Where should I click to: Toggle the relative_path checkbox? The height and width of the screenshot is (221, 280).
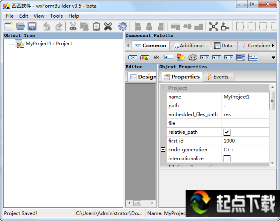point(227,132)
